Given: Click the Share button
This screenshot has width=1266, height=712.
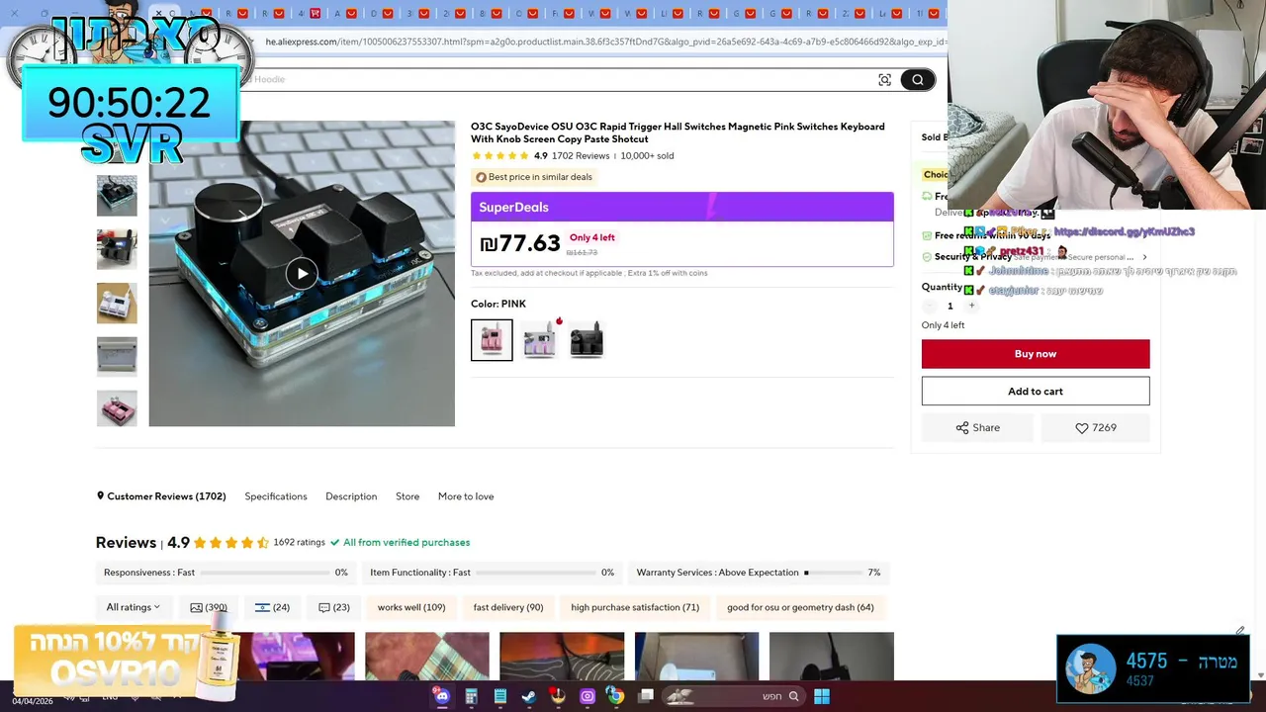Looking at the screenshot, I should 977,428.
